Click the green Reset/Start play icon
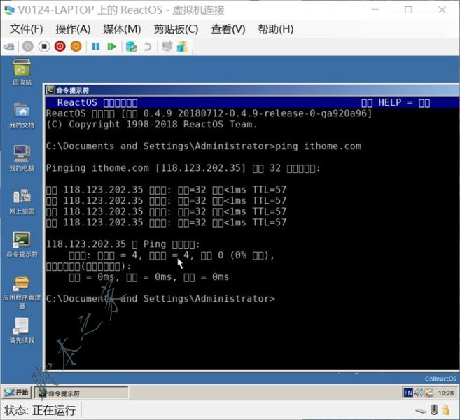Image resolution: width=460 pixels, height=420 pixels. point(111,46)
